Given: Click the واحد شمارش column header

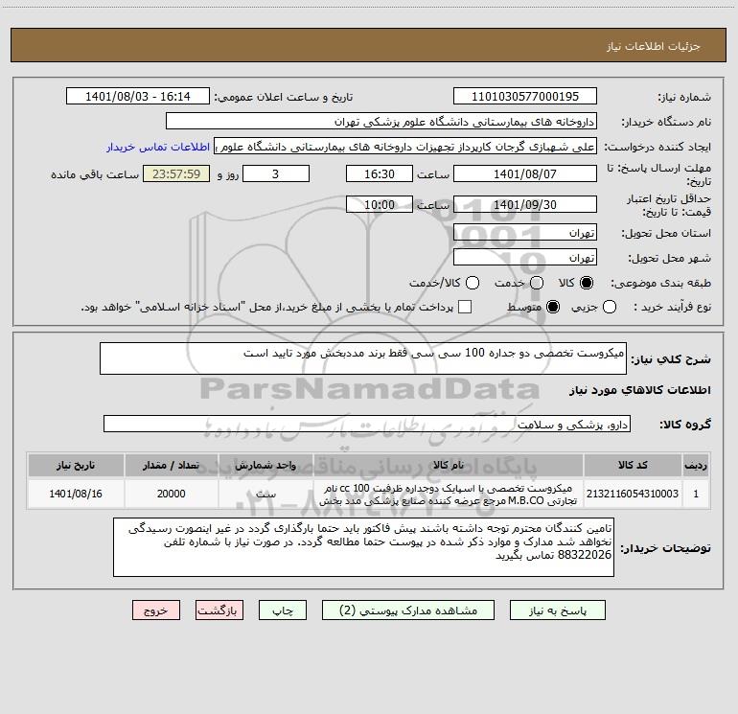Looking at the screenshot, I should (x=265, y=465).
